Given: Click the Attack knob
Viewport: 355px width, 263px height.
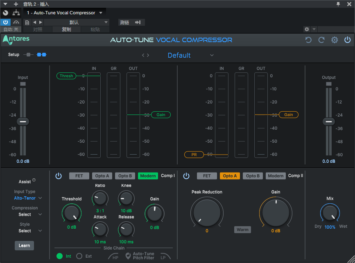Looking at the screenshot, I should tap(100, 229).
